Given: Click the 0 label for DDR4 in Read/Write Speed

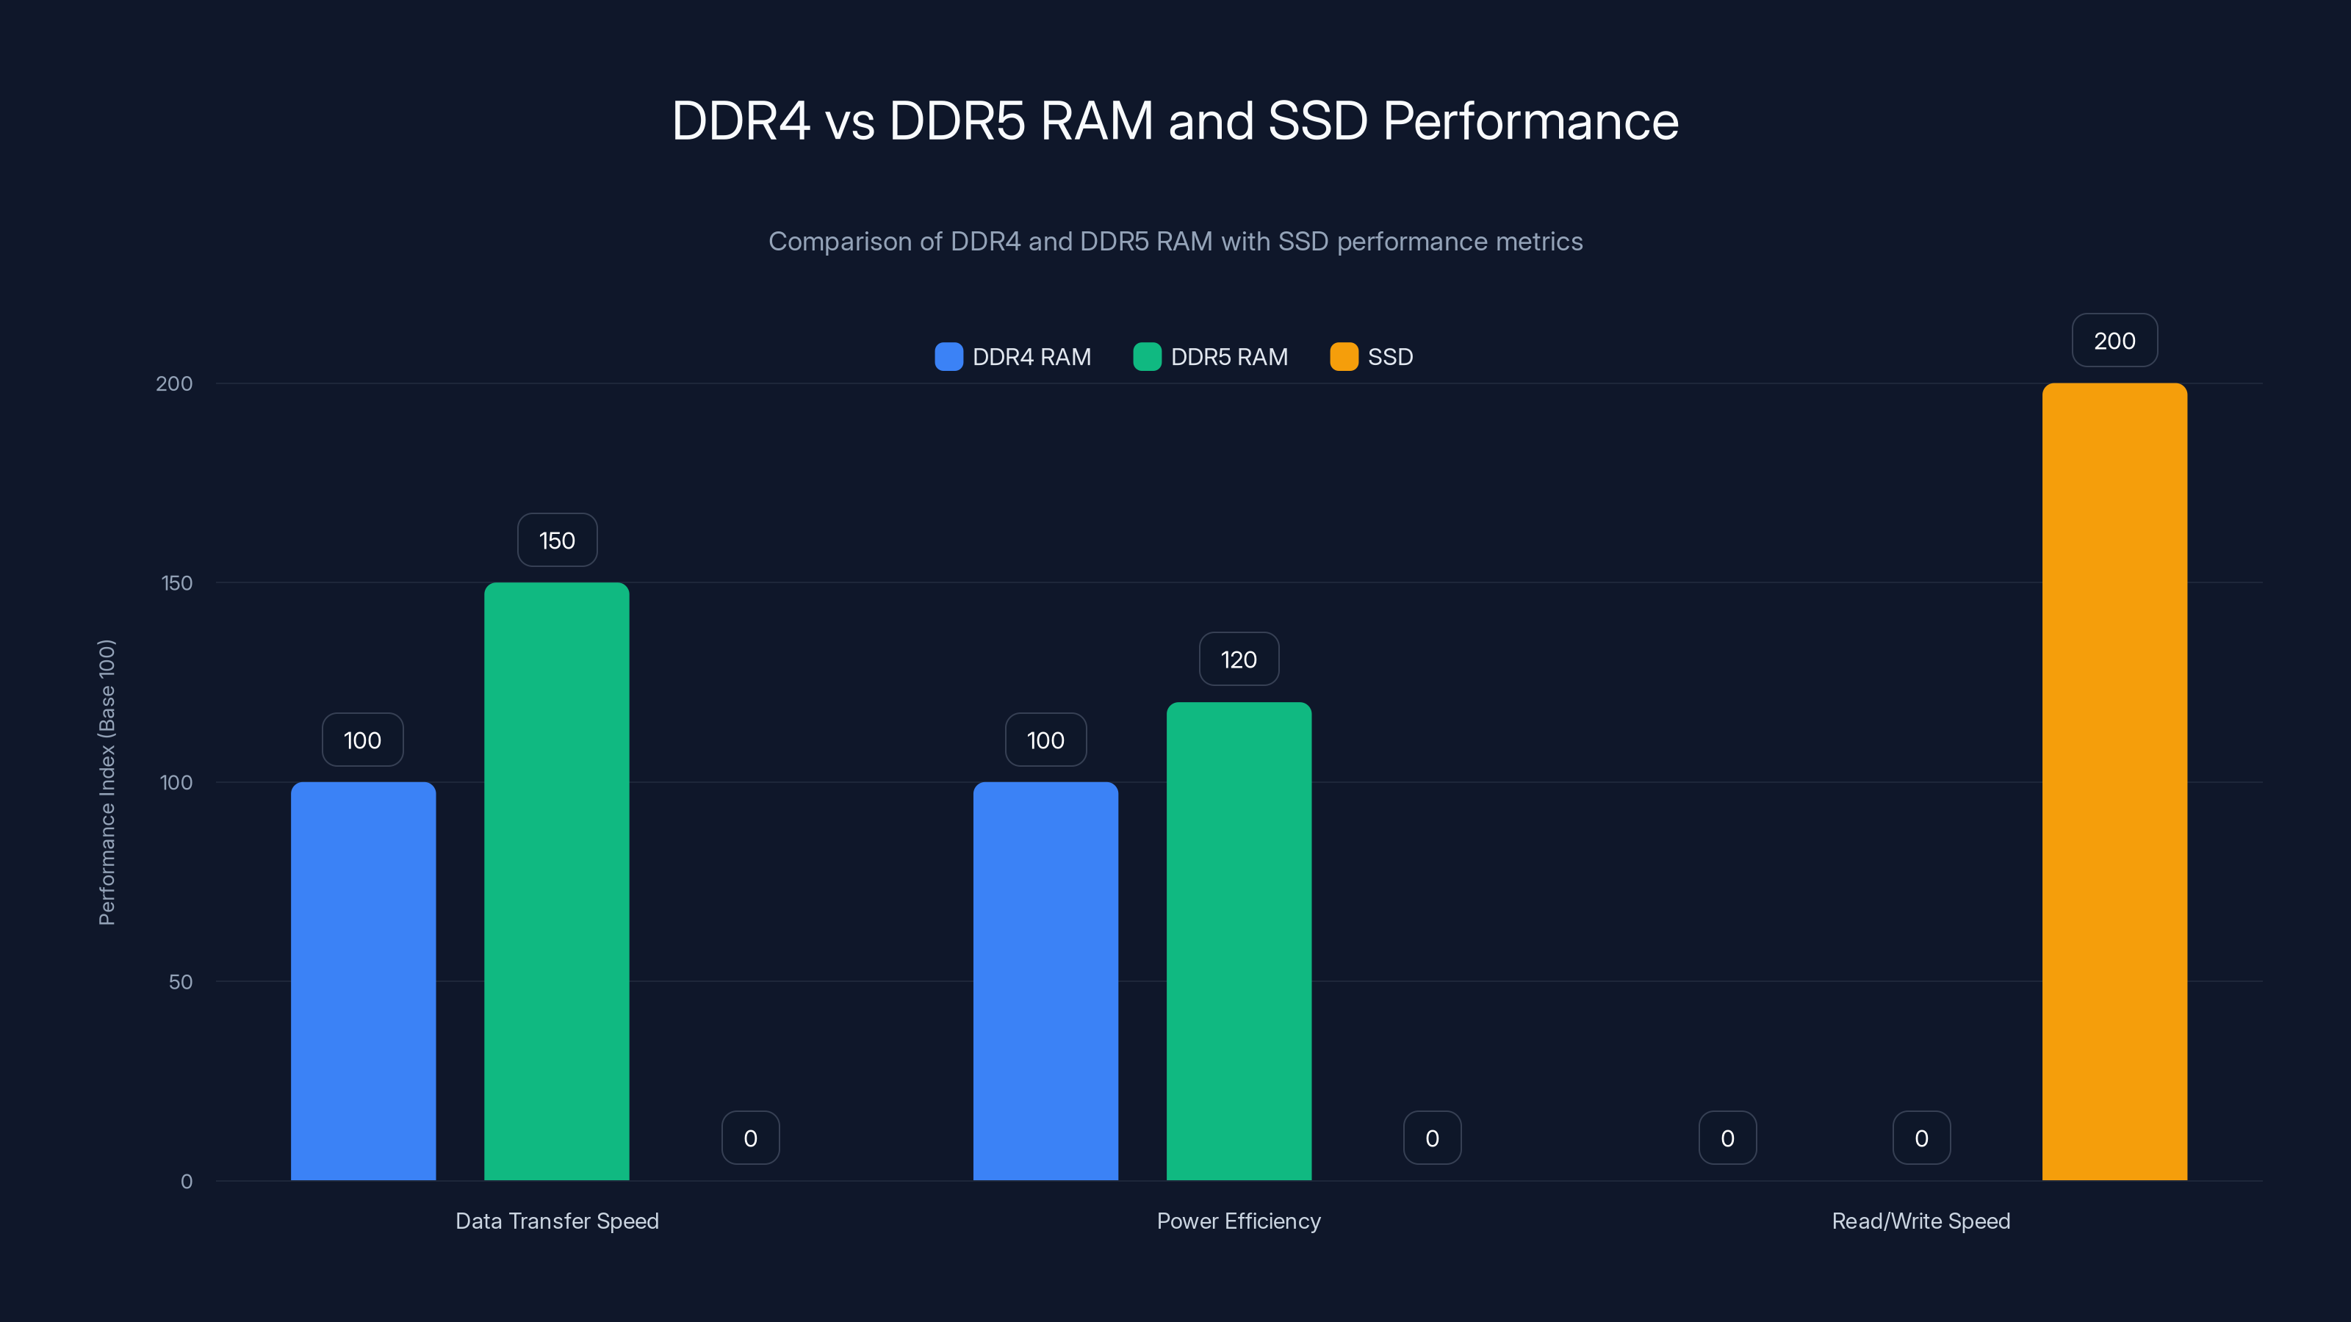Looking at the screenshot, I should click(1728, 1138).
